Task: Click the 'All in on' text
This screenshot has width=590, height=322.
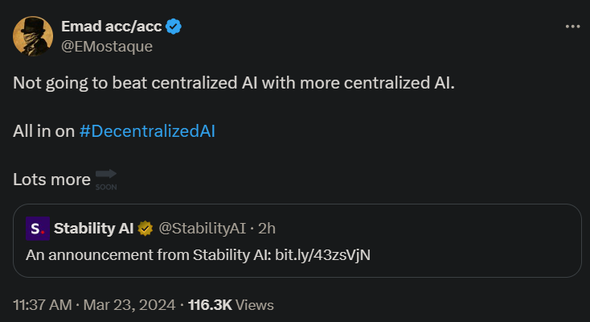Action: pos(43,131)
